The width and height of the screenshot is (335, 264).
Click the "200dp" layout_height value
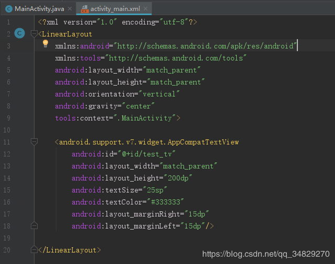[x=178, y=178]
